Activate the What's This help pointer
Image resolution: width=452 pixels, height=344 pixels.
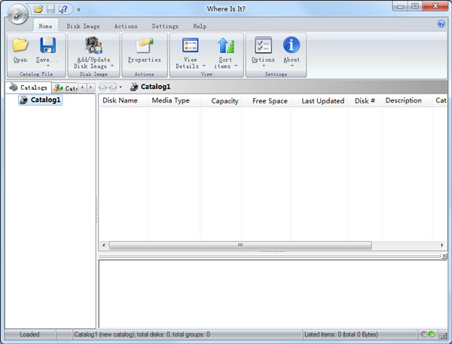[x=63, y=10]
